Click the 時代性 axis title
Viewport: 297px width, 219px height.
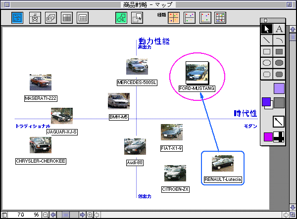[246, 114]
